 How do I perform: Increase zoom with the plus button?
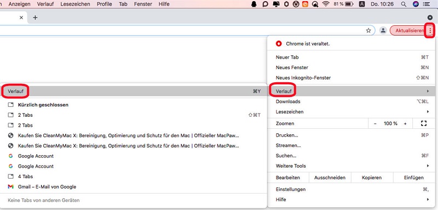click(405, 123)
